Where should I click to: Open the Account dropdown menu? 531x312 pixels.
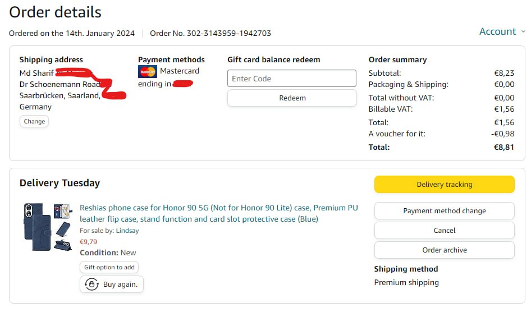[x=497, y=32]
